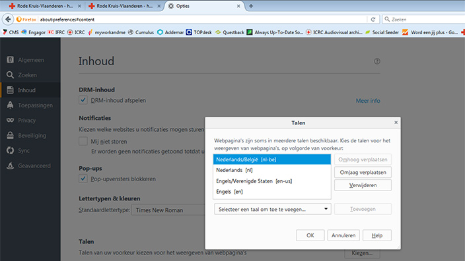Toggle Mij niet storen checkbox
The width and height of the screenshot is (465, 261).
pos(83,141)
